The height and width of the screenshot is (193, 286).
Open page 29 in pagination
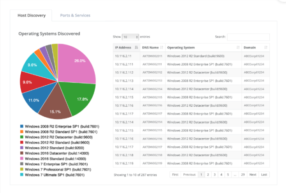[x=242, y=175]
